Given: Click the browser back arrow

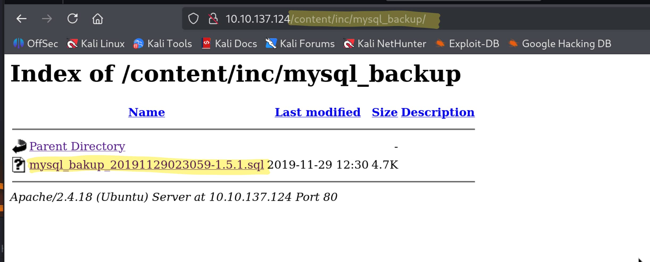Looking at the screenshot, I should coord(21,19).
